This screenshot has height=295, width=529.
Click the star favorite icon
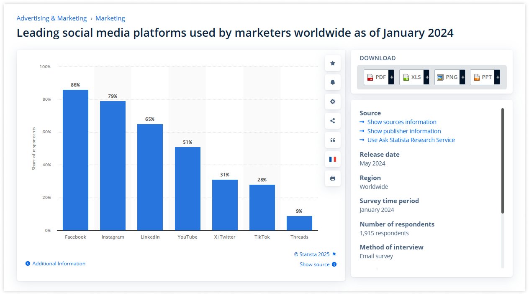[x=333, y=63]
